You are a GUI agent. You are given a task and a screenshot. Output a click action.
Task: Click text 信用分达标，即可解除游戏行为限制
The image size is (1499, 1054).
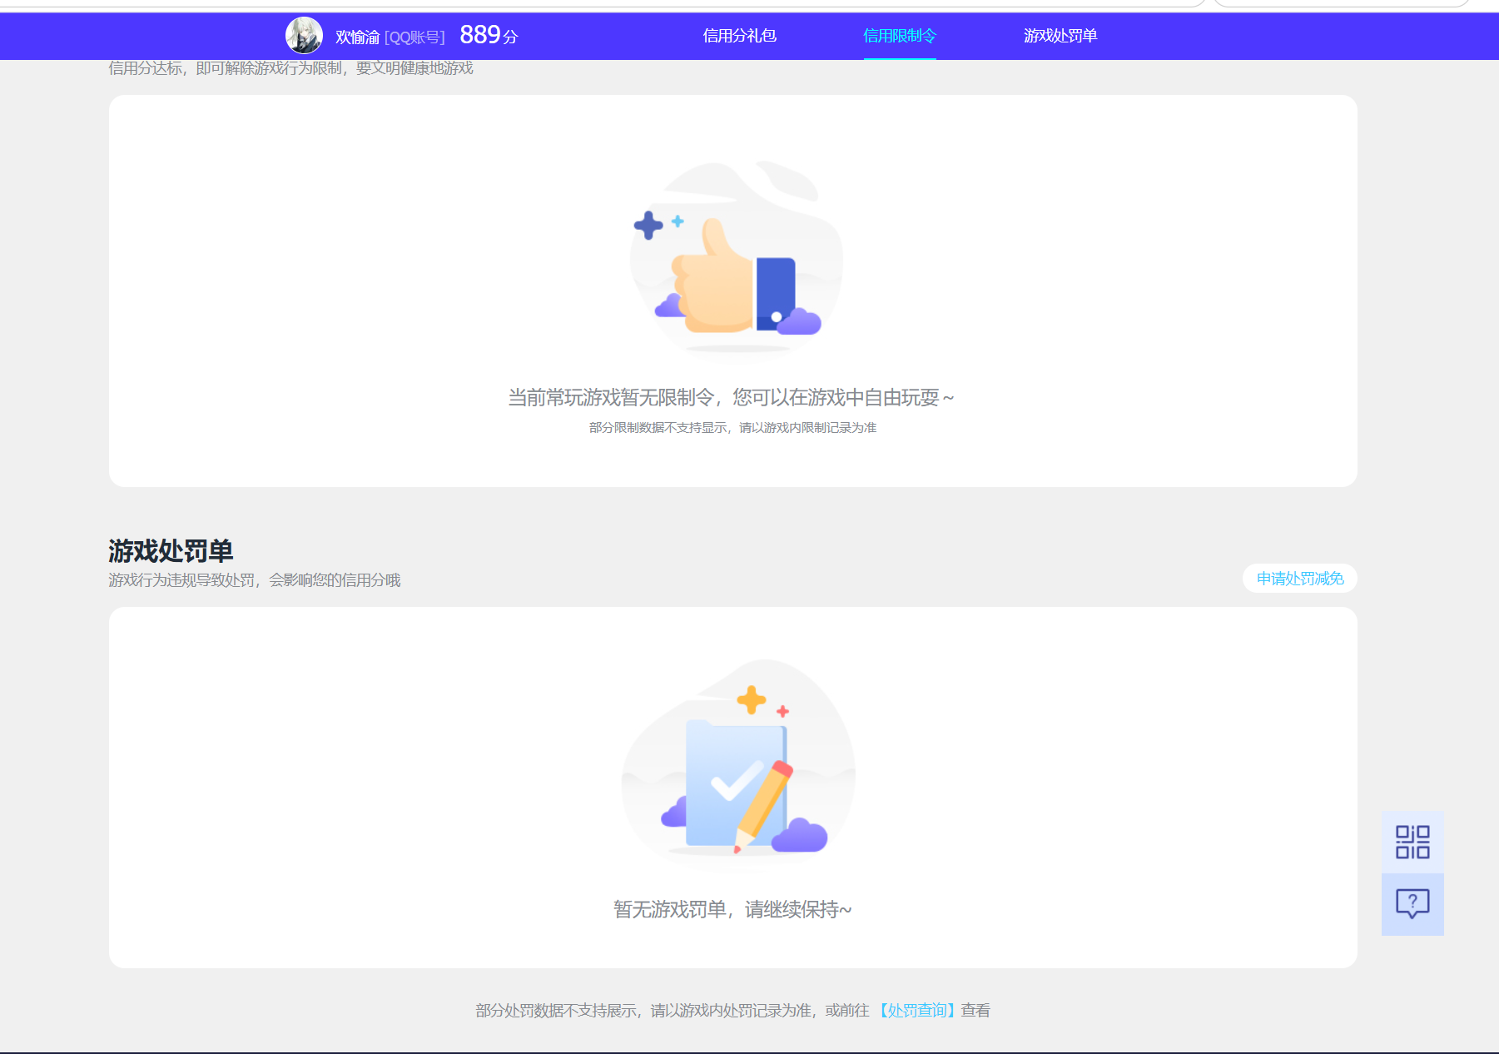click(x=290, y=68)
